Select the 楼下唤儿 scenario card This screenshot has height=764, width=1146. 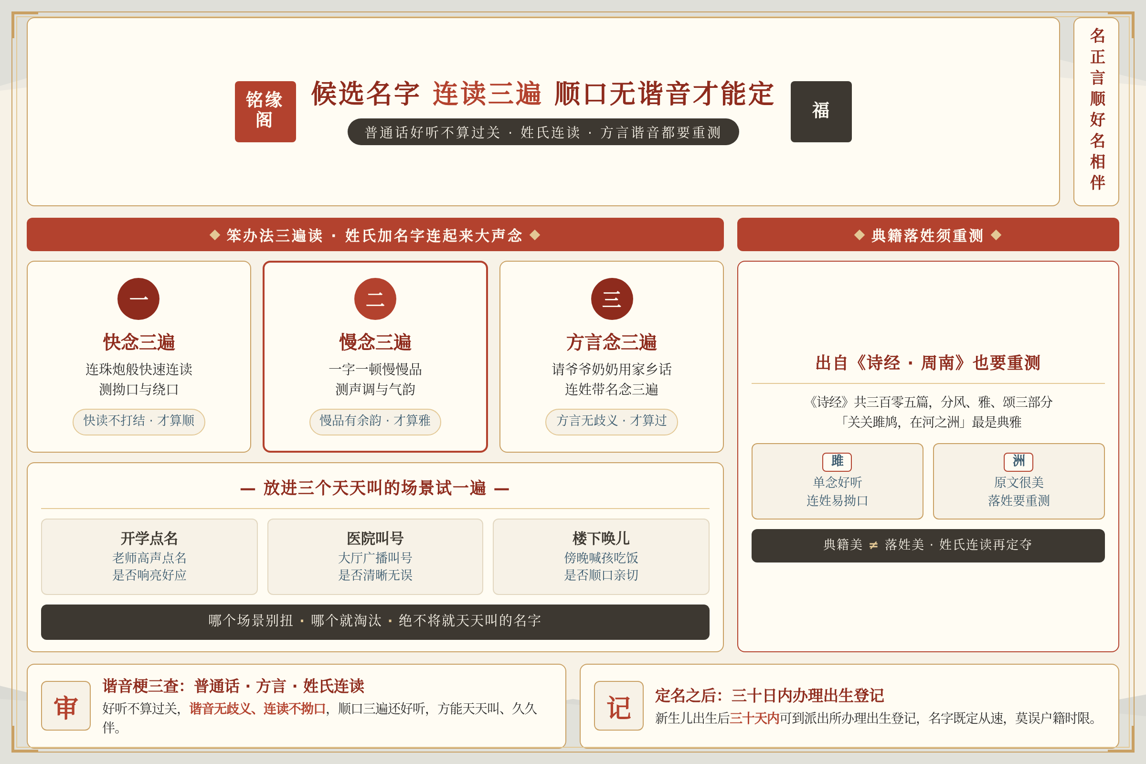pos(601,556)
